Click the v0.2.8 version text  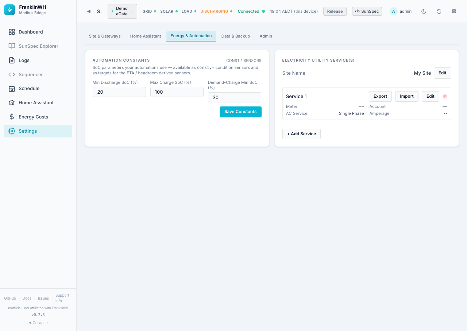click(38, 315)
